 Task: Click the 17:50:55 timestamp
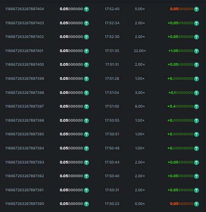click(112, 120)
